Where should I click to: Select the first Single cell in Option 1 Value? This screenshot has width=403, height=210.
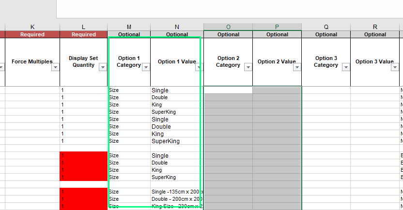tap(177, 90)
